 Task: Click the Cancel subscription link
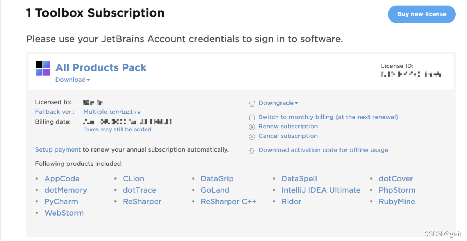pos(288,136)
